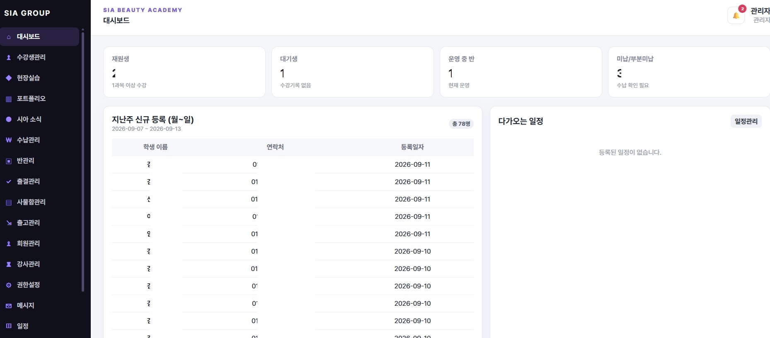Click the SIA BEAUTY ACADEMY title
The image size is (770, 338).
point(143,10)
